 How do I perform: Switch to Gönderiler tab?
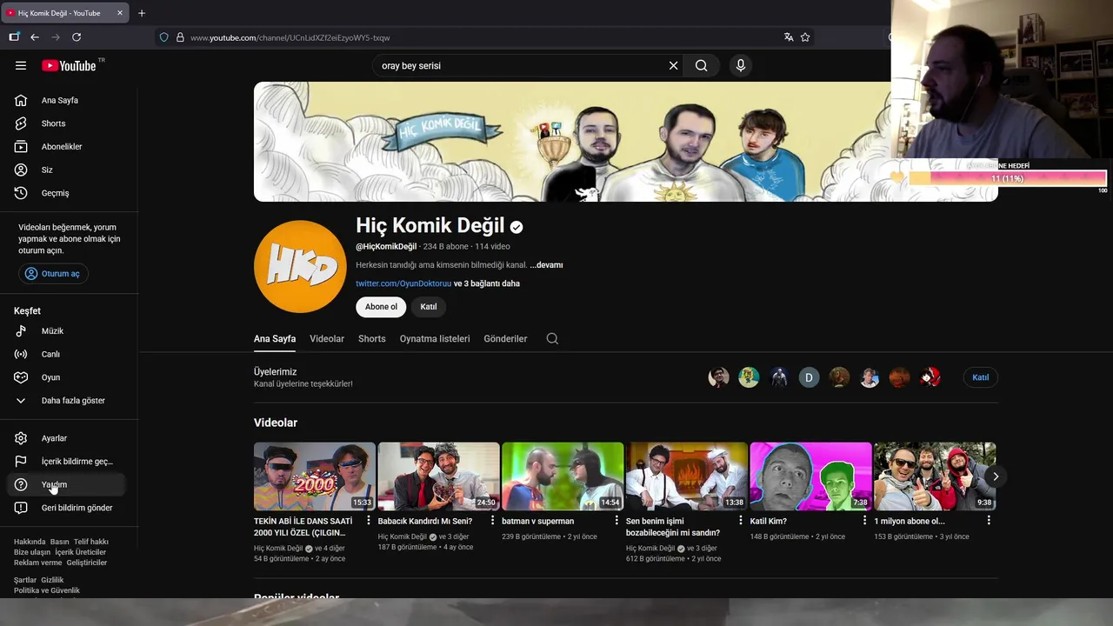point(505,339)
